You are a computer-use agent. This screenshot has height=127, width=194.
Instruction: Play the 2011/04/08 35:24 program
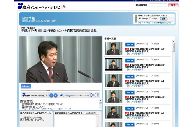(130, 44)
